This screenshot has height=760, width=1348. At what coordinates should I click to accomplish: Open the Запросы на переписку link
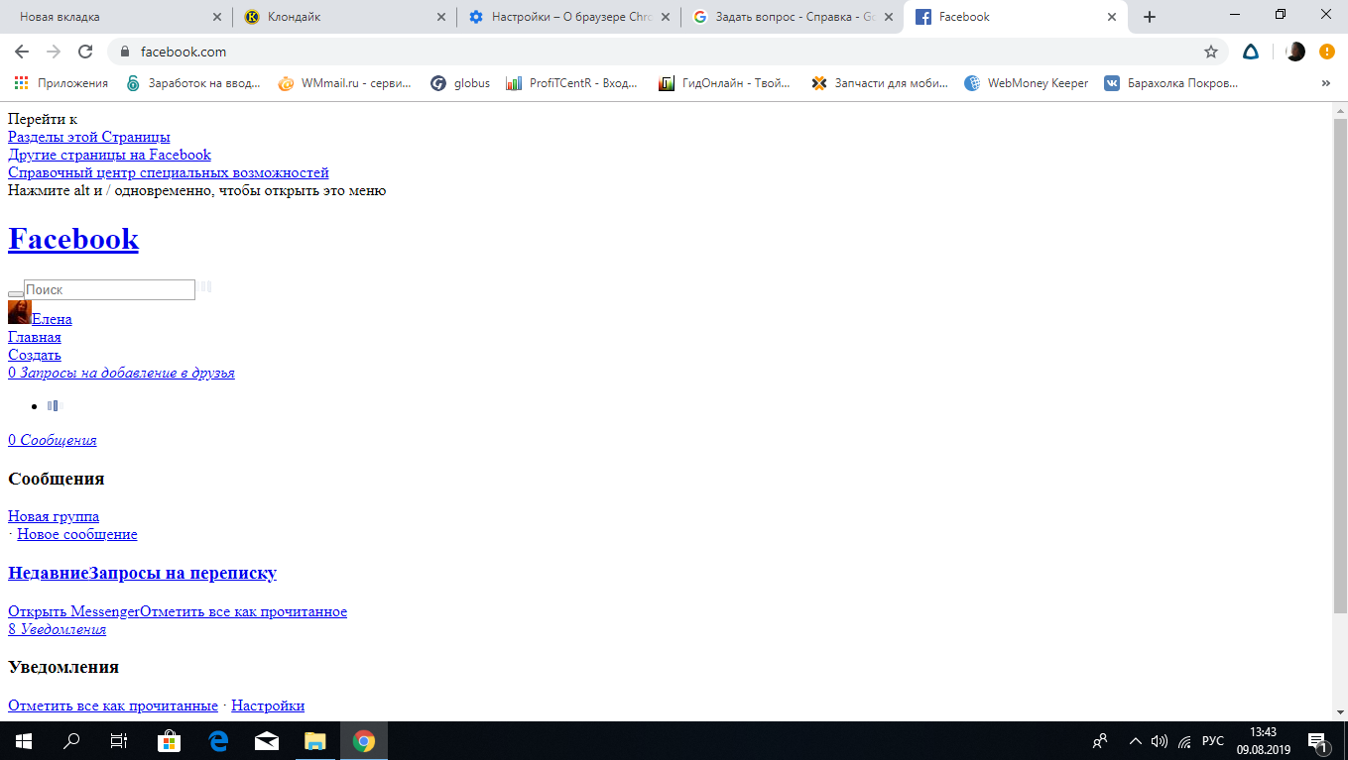(x=184, y=573)
